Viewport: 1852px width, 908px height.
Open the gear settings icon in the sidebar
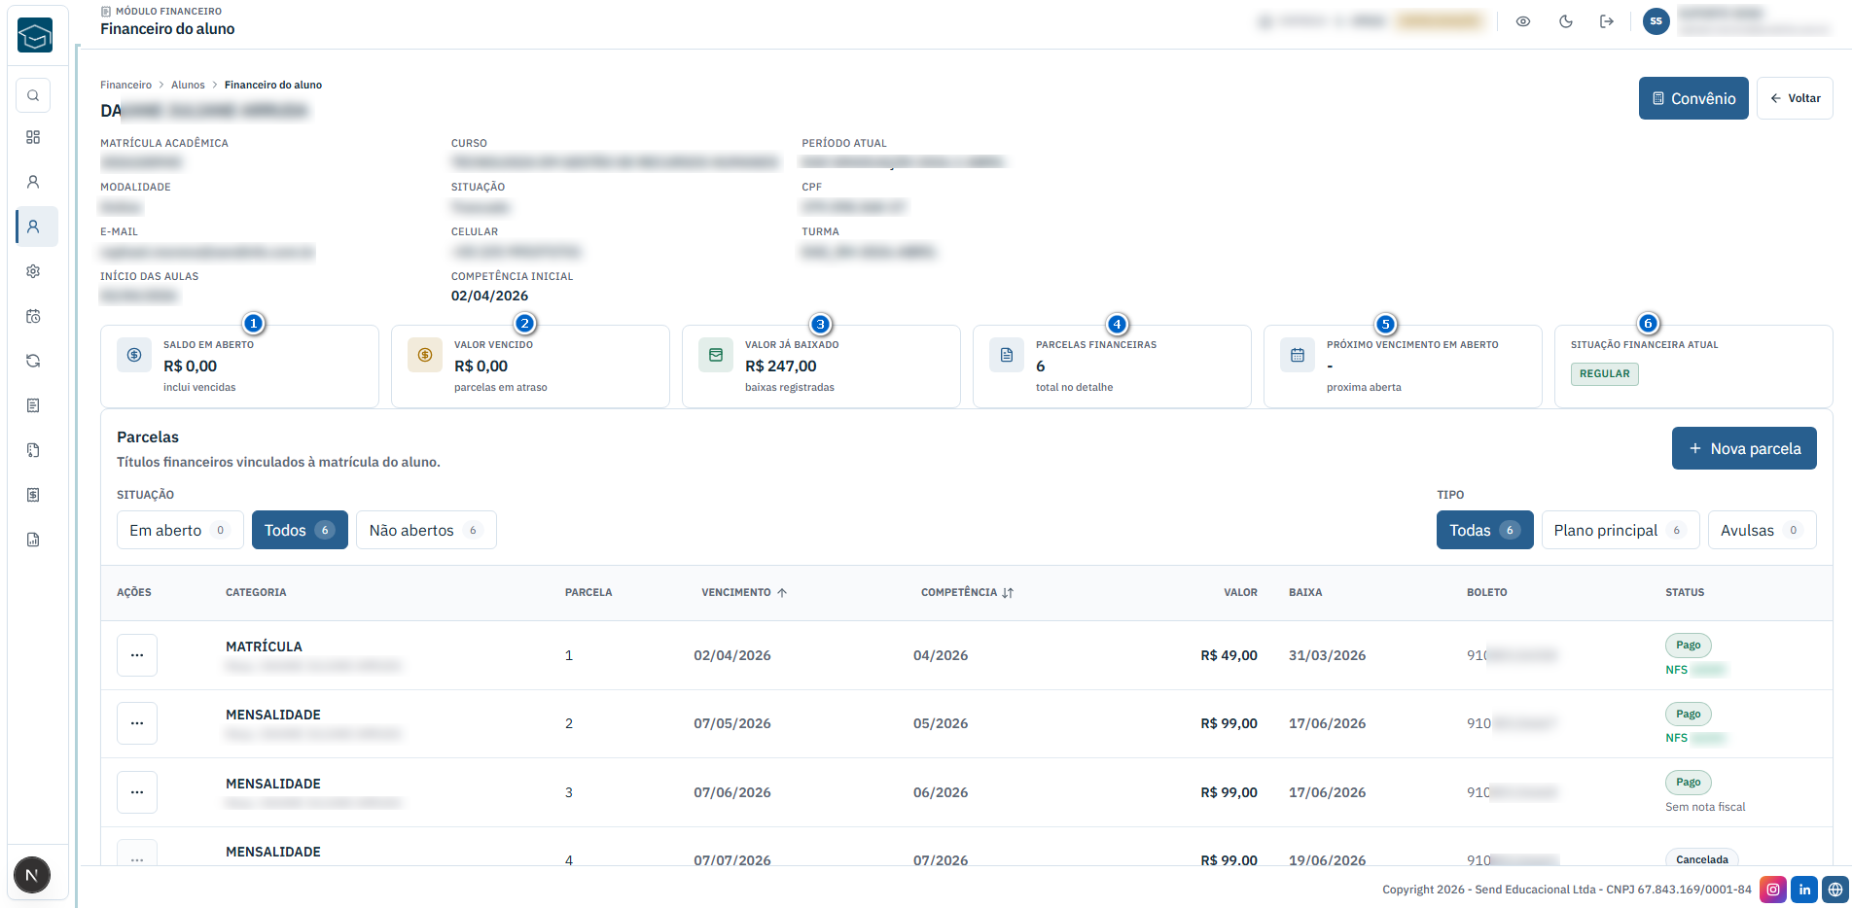[x=33, y=271]
